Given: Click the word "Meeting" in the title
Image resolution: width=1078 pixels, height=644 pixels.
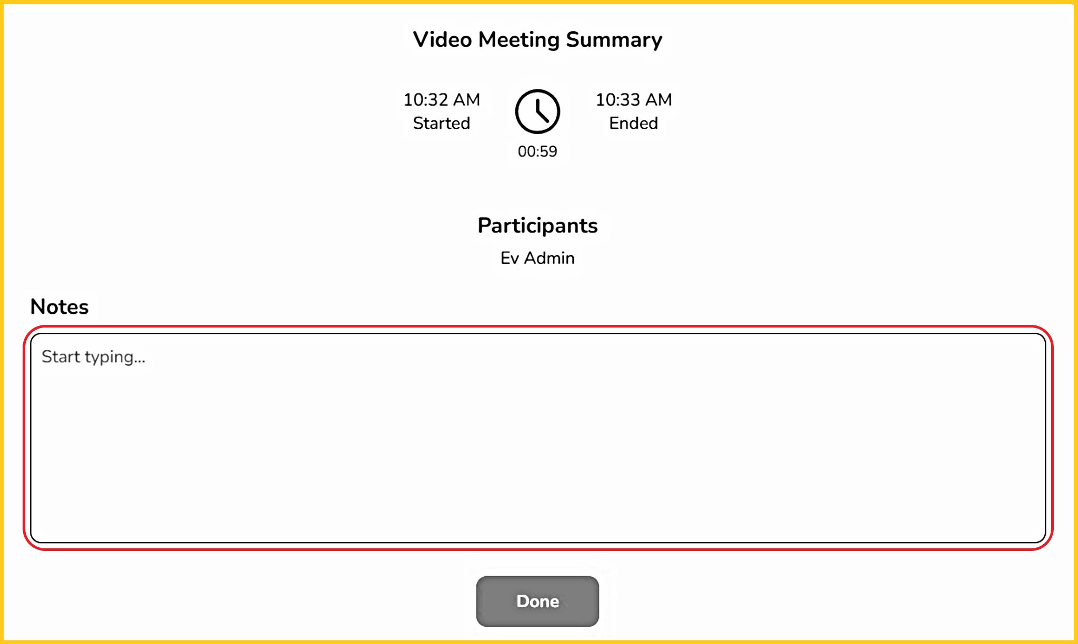Looking at the screenshot, I should 518,40.
